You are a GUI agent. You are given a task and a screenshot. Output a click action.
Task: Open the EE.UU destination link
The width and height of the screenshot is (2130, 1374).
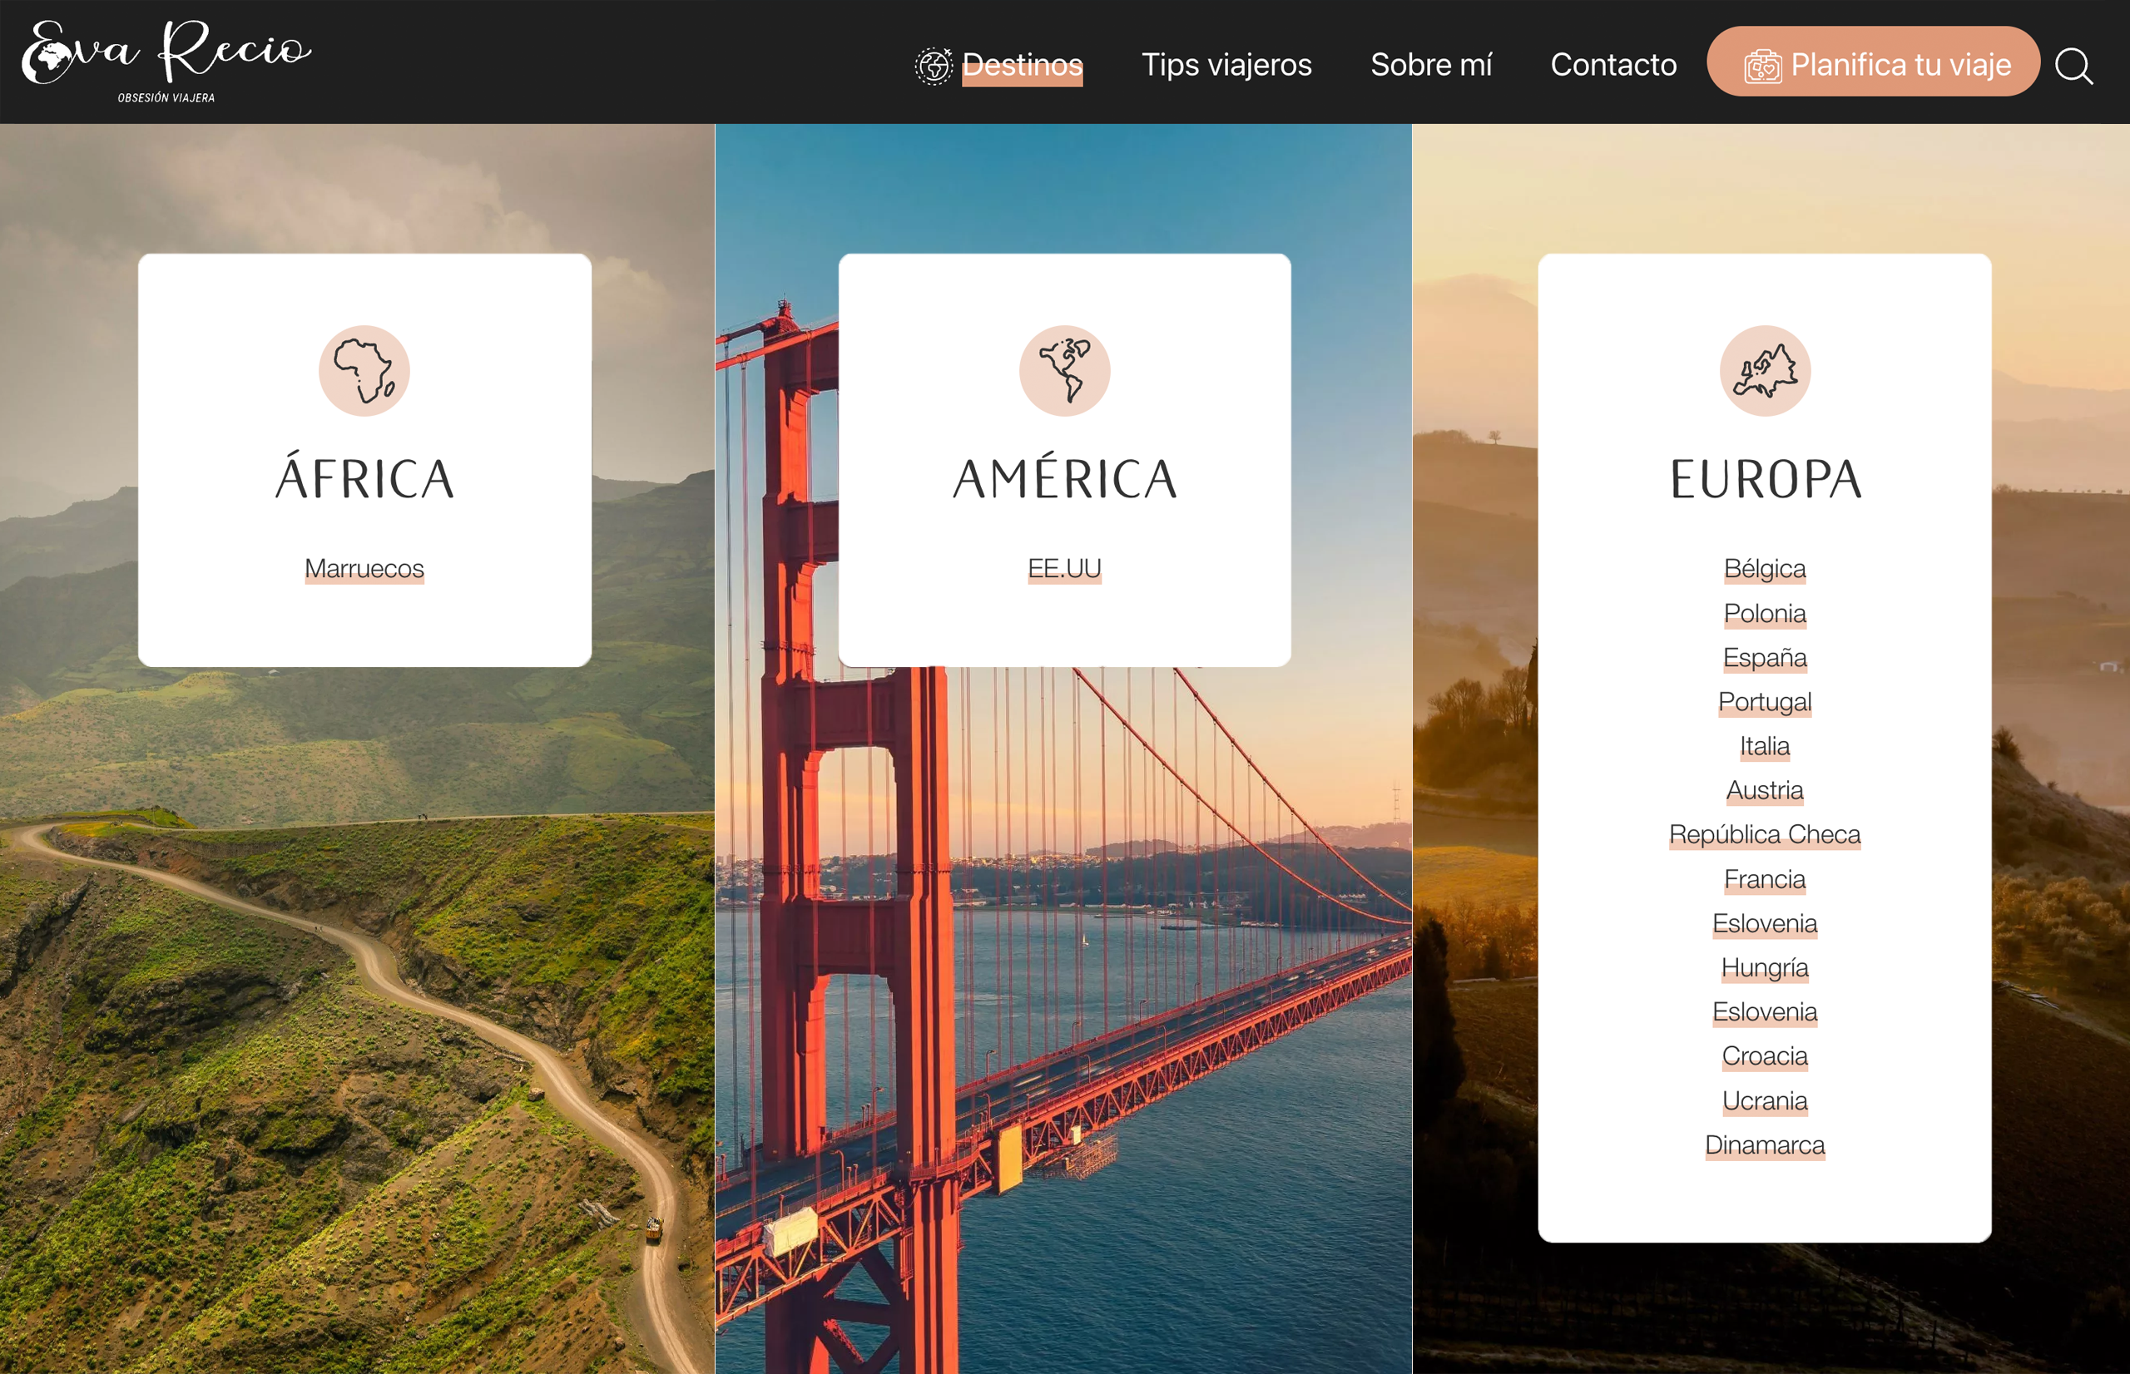[1064, 568]
